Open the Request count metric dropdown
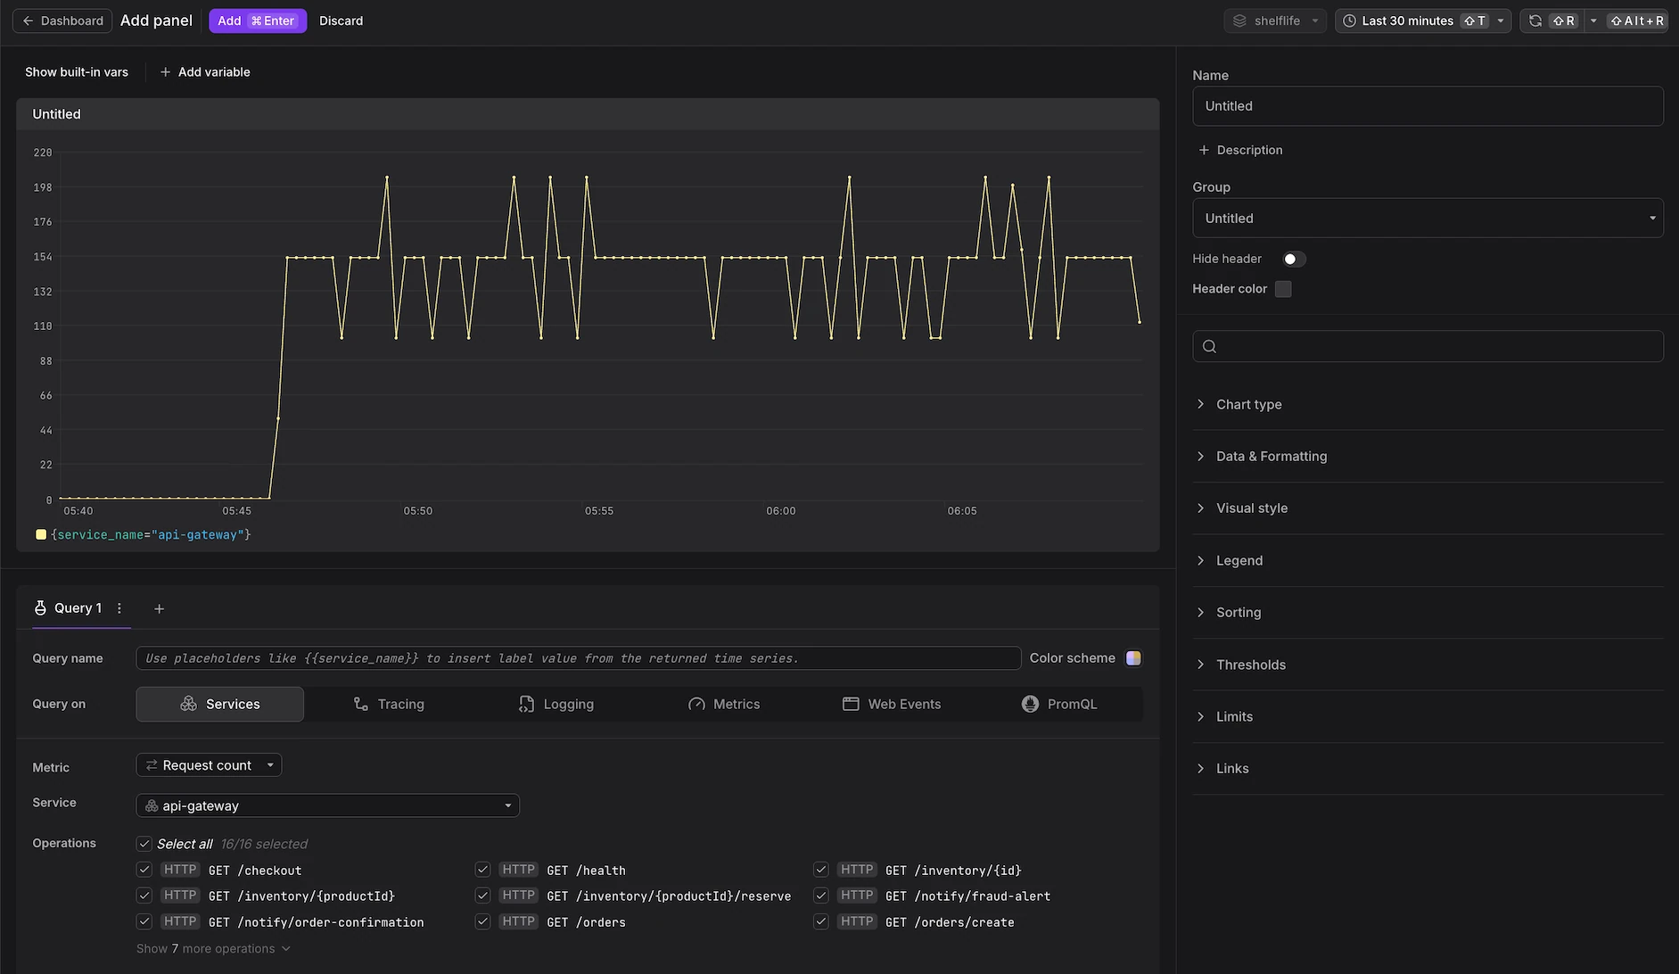Viewport: 1679px width, 974px height. click(x=209, y=765)
